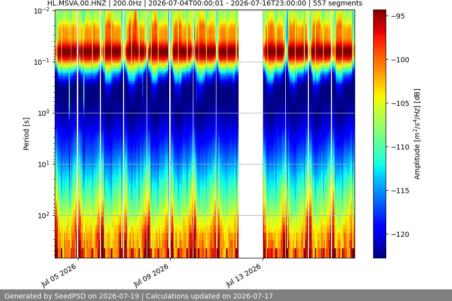Click the −110 colorbar tick label

400,147
